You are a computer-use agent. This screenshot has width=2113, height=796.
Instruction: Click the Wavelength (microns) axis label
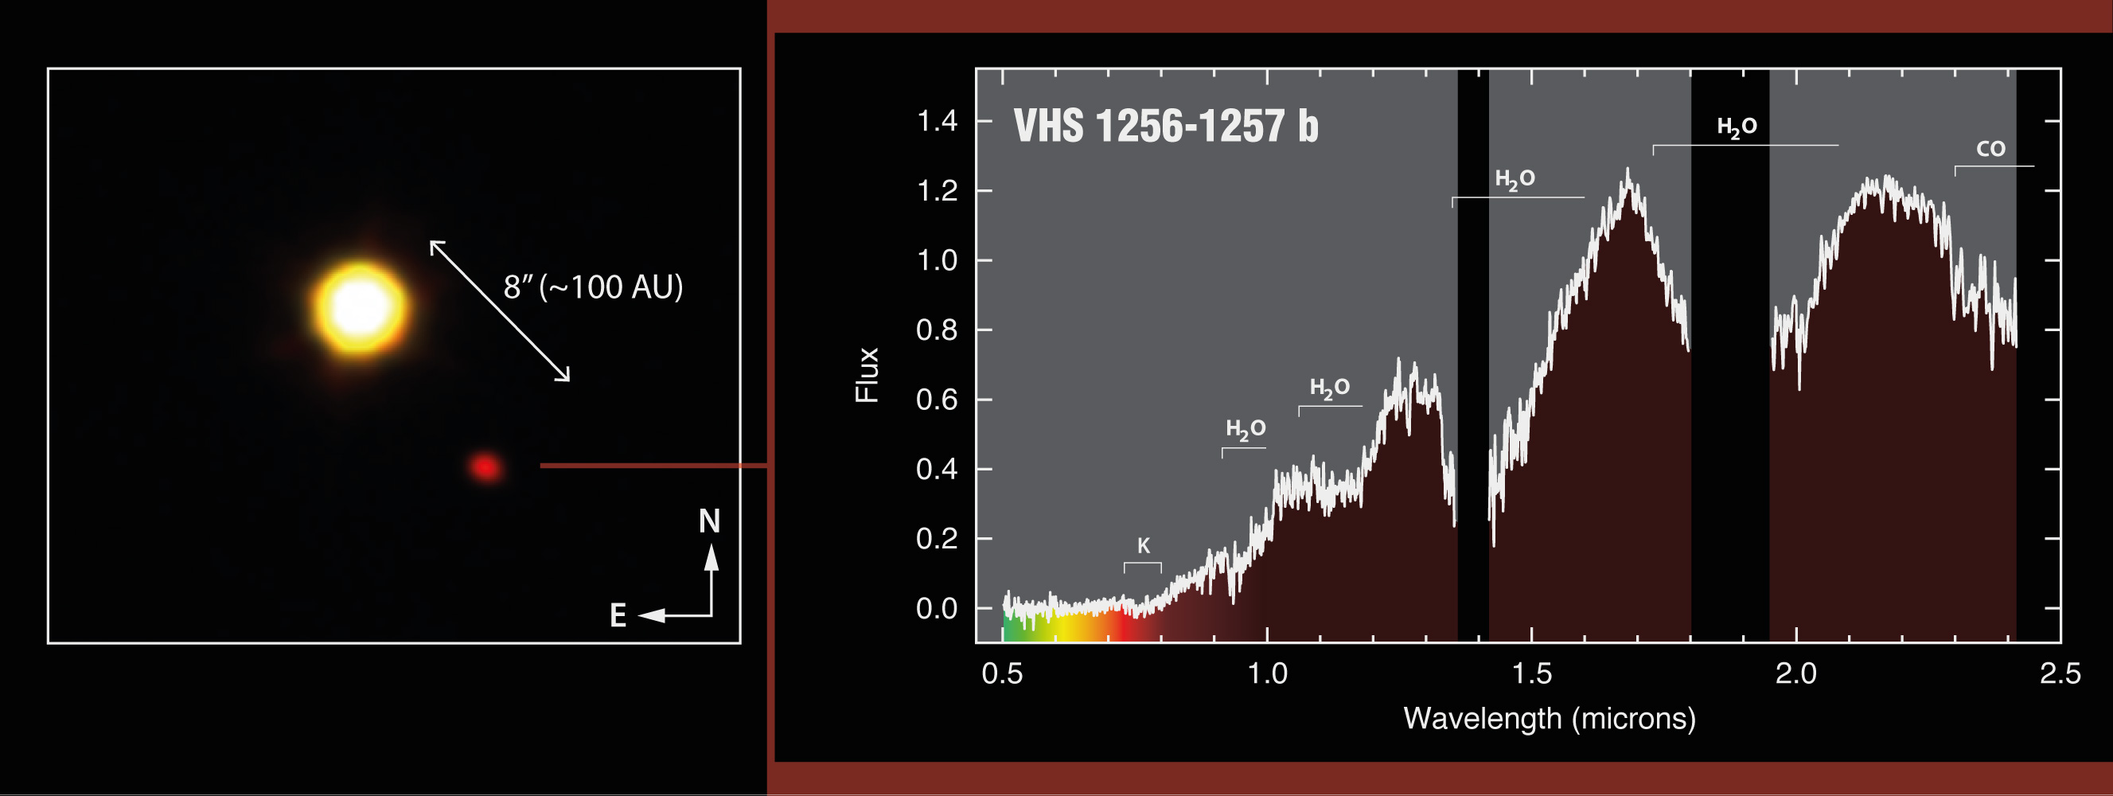coord(1549,719)
